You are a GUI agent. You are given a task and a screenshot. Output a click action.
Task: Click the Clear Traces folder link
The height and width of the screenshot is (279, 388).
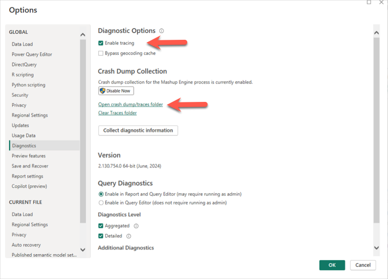pos(117,113)
